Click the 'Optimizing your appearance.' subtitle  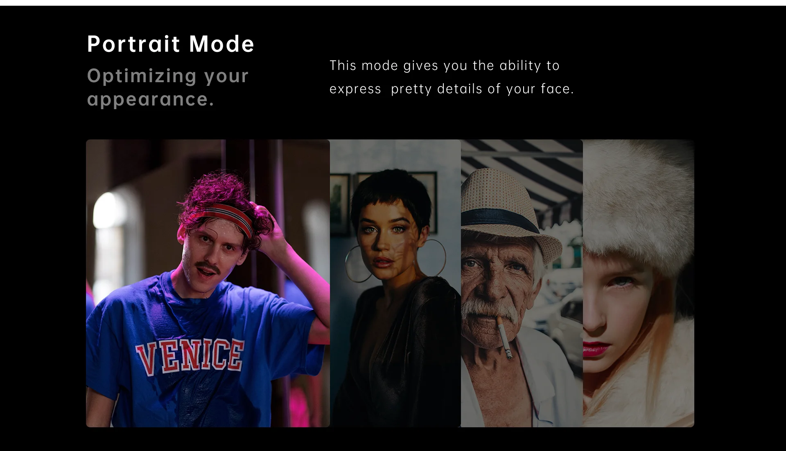click(x=168, y=87)
